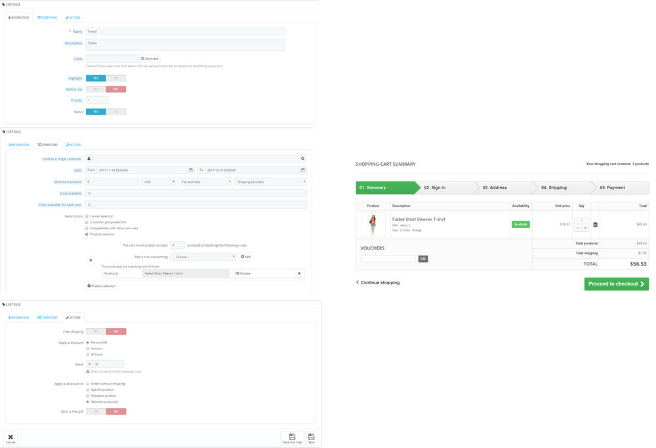The width and height of the screenshot is (656, 448).
Task: Open the Valid From calendar icon
Action: pos(191,170)
